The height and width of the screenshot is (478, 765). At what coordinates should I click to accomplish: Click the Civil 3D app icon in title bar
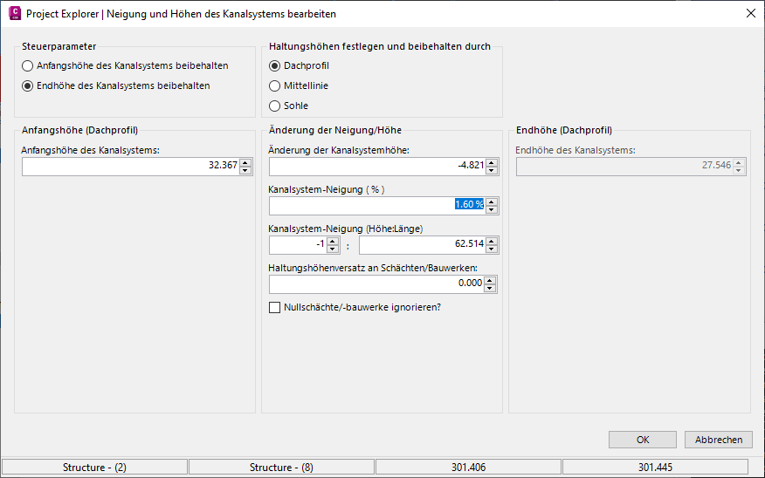pyautogui.click(x=14, y=13)
